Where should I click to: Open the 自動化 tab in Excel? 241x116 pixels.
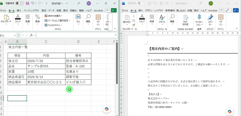click(73, 10)
